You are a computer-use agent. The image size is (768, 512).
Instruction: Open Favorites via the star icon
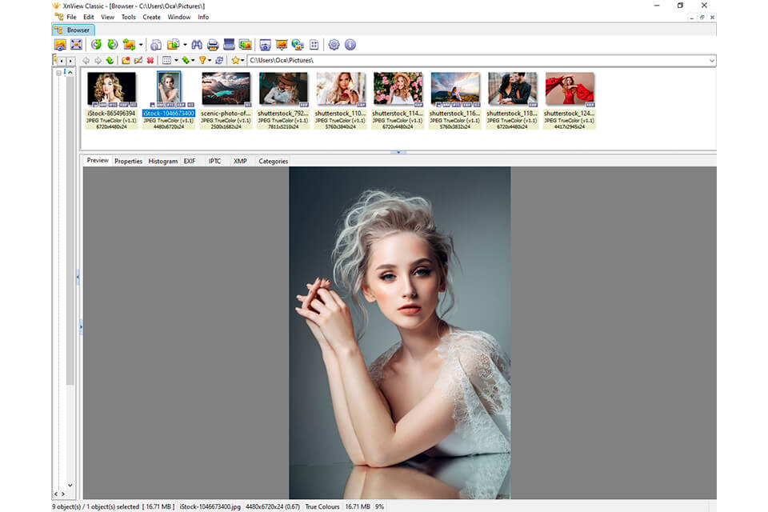click(234, 60)
